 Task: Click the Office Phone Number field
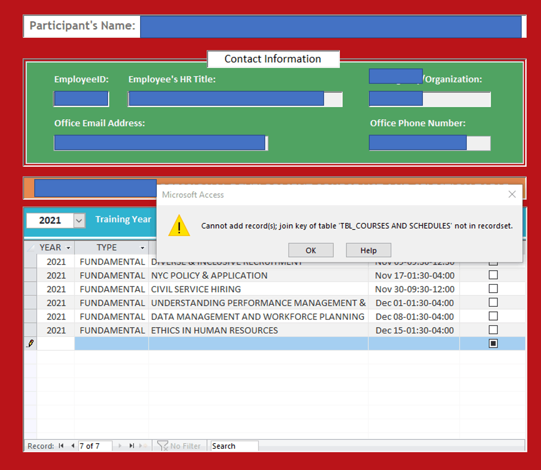tap(429, 143)
